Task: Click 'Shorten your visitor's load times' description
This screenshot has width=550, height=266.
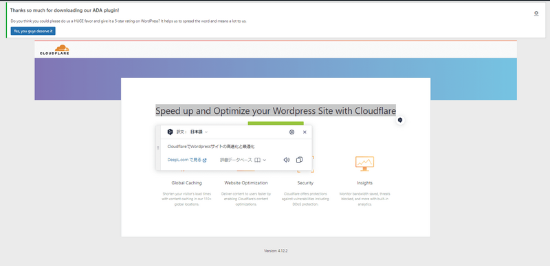Action: coord(186,199)
